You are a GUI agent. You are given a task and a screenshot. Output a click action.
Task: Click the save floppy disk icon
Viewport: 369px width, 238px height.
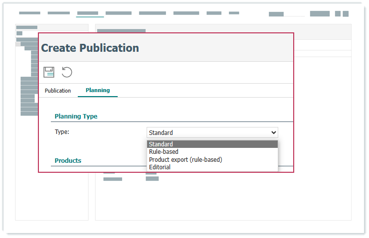49,72
